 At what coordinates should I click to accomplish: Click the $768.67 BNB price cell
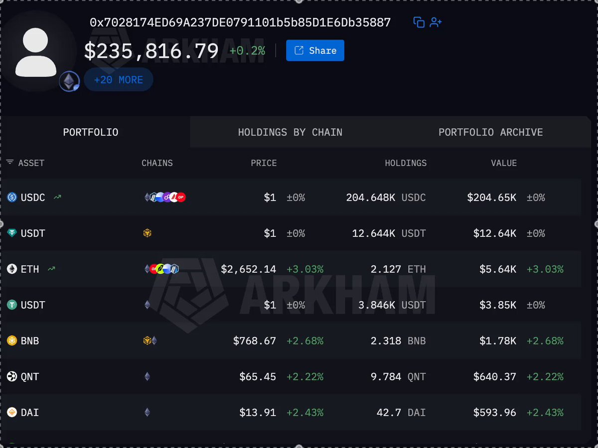[x=255, y=341]
